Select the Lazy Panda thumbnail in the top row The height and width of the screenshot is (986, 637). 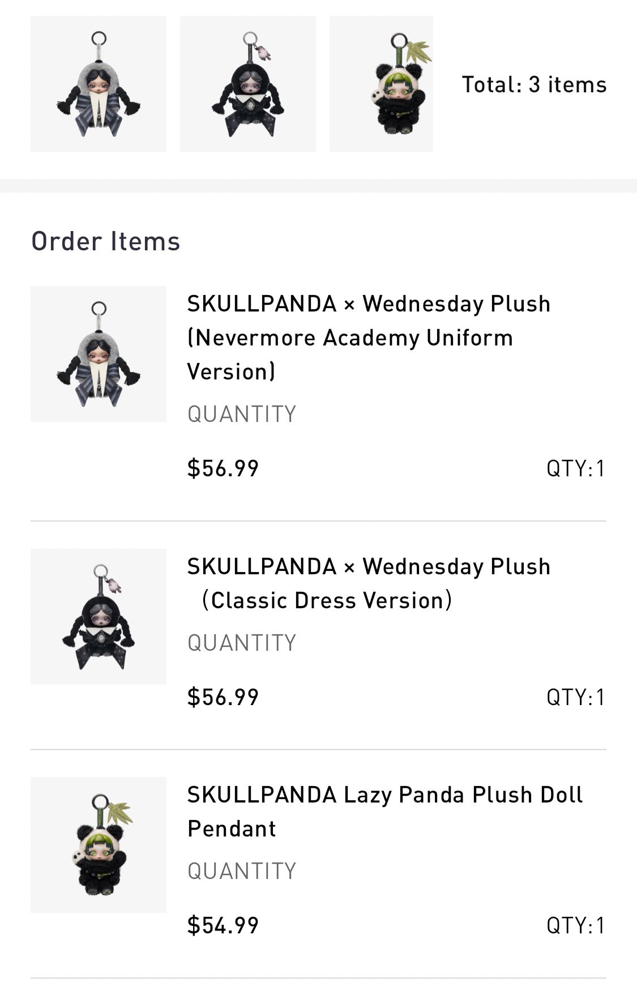[381, 84]
